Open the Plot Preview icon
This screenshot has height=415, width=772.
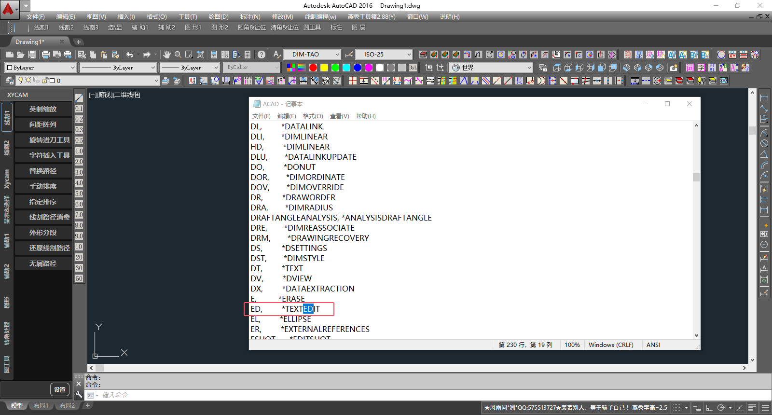[57, 55]
